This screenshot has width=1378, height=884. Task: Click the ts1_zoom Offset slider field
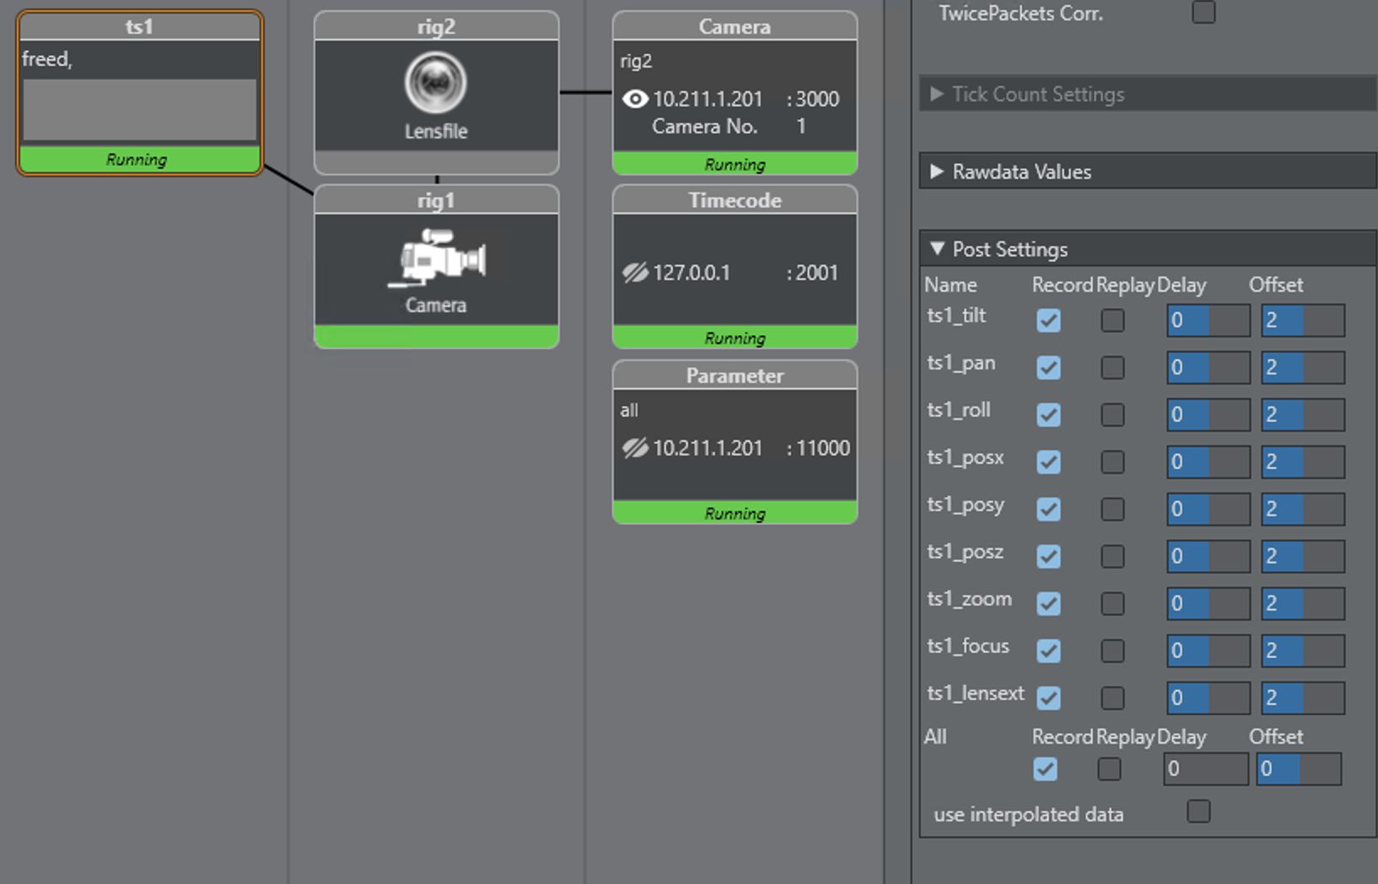pos(1302,604)
